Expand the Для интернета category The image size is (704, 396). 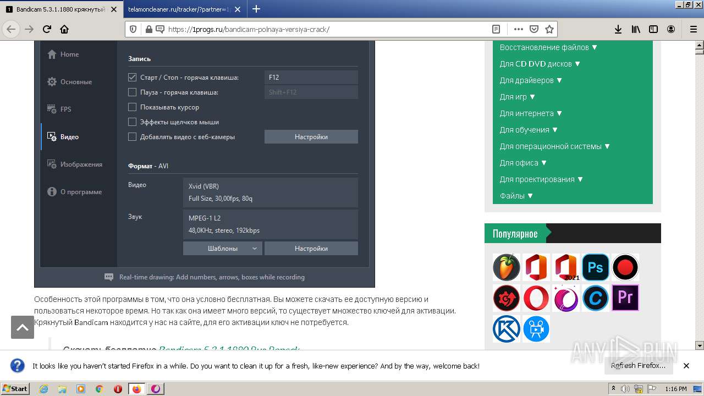coord(531,113)
